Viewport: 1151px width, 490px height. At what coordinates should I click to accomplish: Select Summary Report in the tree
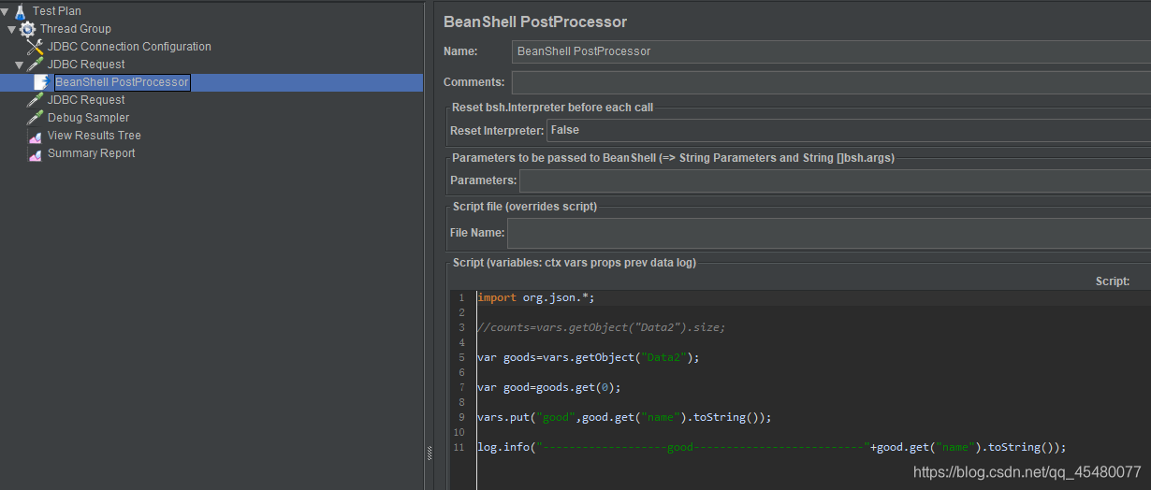(92, 153)
